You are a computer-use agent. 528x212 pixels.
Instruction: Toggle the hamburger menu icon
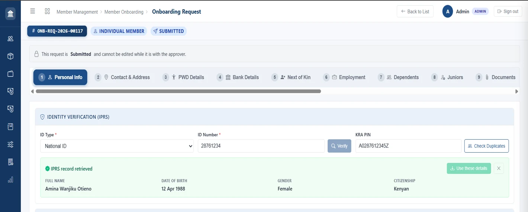tap(33, 11)
